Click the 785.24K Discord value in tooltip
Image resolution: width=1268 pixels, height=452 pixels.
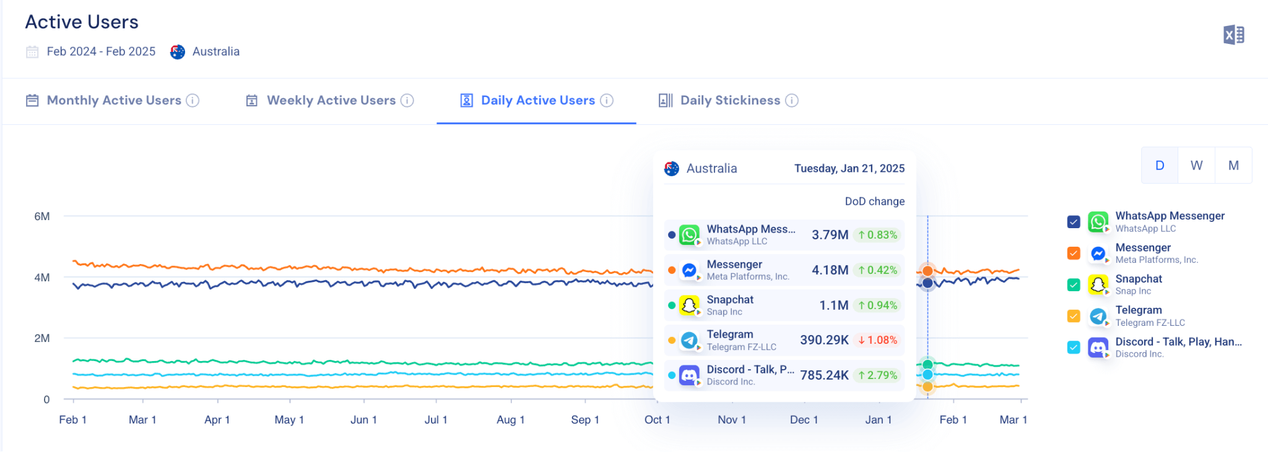(824, 375)
